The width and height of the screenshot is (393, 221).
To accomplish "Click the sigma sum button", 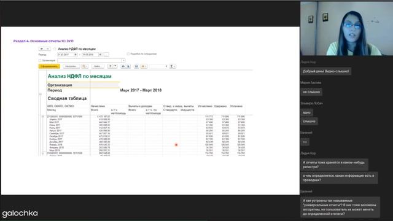I will click(x=173, y=66).
